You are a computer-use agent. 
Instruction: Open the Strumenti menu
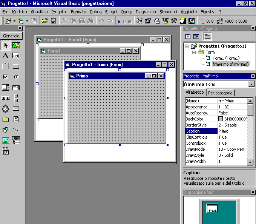pyautogui.click(x=168, y=12)
